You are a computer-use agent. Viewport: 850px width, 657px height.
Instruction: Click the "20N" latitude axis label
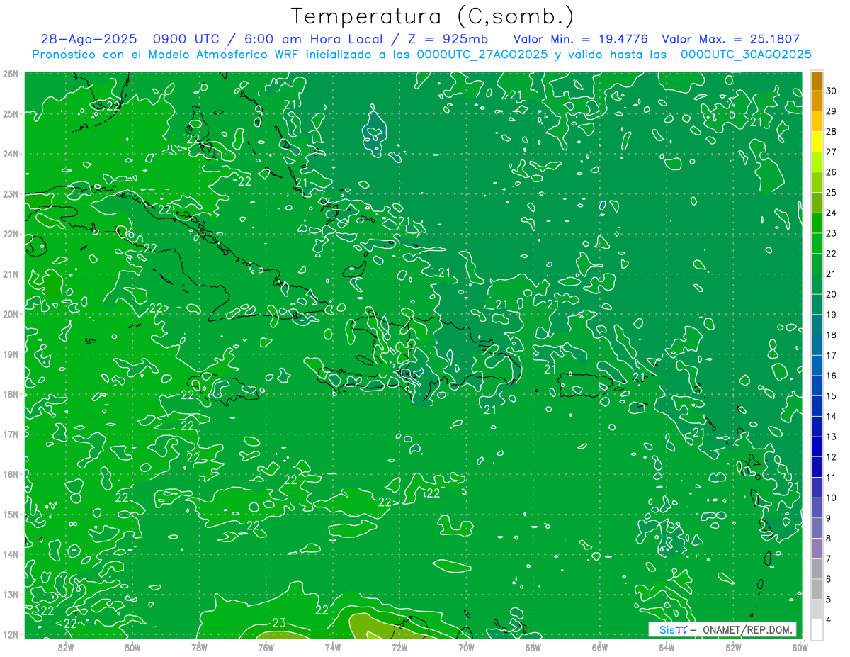tap(11, 314)
